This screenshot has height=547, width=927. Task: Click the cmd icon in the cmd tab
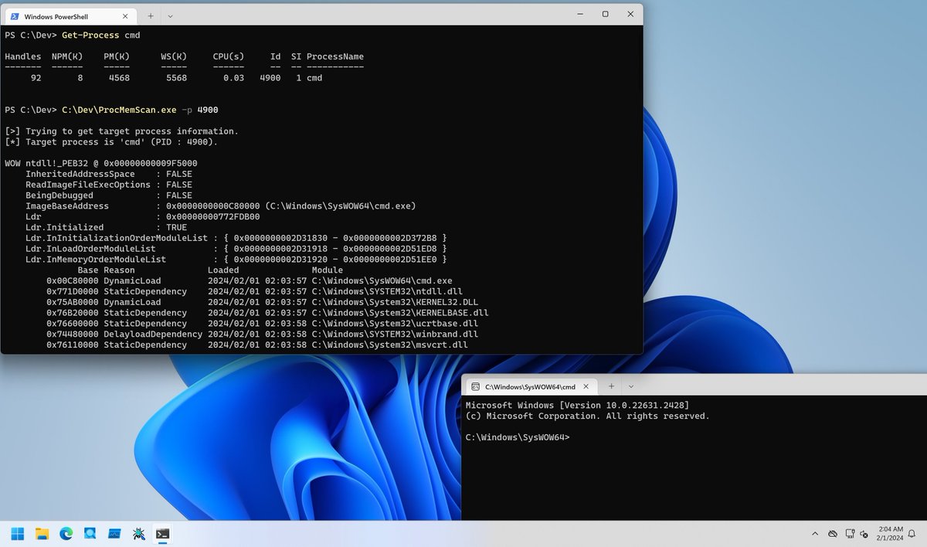476,386
